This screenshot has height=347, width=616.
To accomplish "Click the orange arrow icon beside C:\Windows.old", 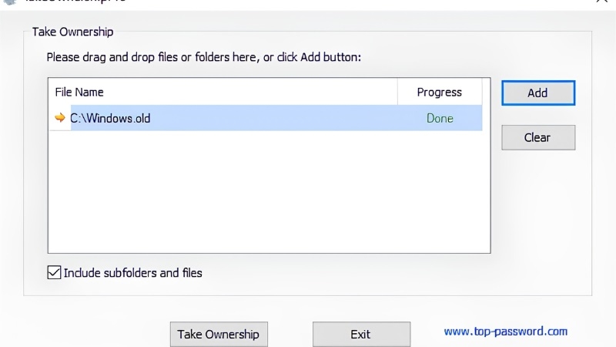I will tap(60, 118).
